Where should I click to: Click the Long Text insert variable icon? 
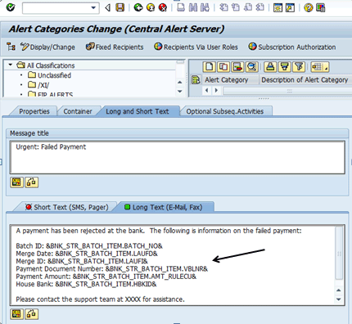[x=31, y=313]
